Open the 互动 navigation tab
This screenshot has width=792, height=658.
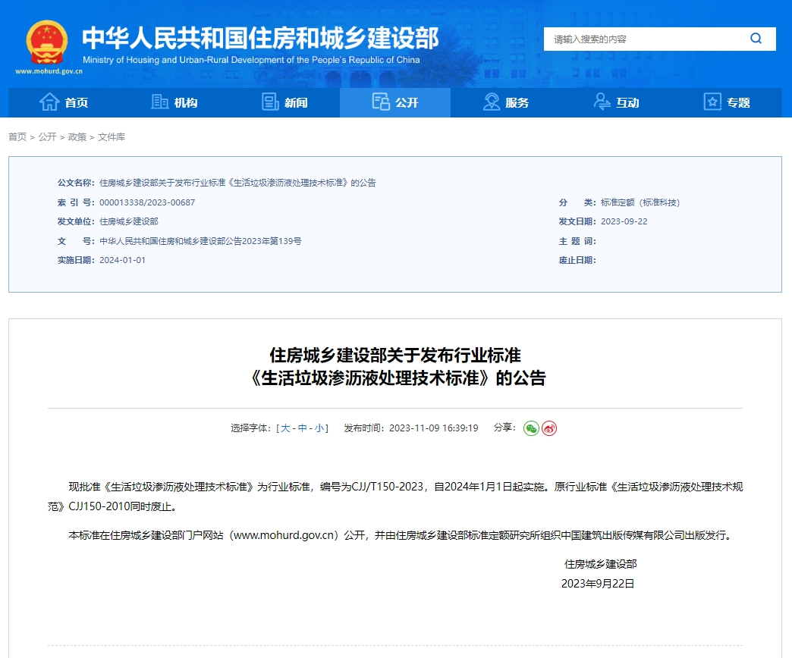(616, 102)
